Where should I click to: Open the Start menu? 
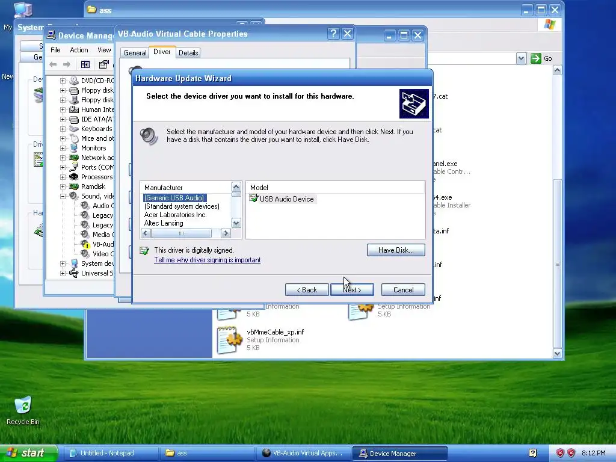pos(28,453)
